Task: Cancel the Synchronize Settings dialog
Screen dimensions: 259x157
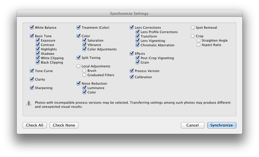Action: [192, 125]
